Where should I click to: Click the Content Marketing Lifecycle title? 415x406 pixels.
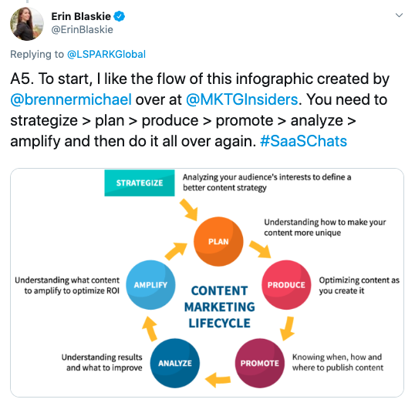tap(219, 307)
